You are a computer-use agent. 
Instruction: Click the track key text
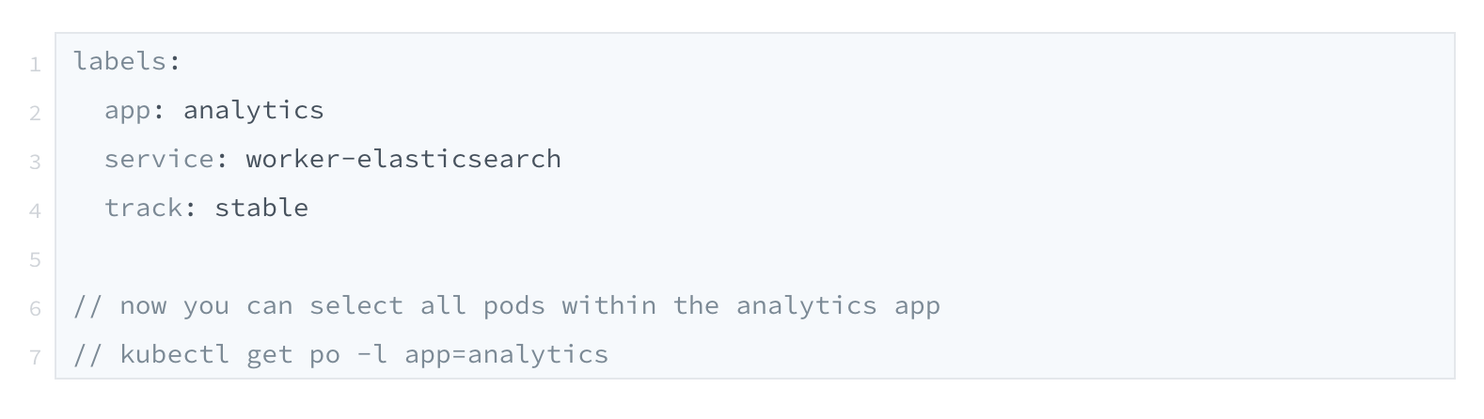tap(143, 208)
